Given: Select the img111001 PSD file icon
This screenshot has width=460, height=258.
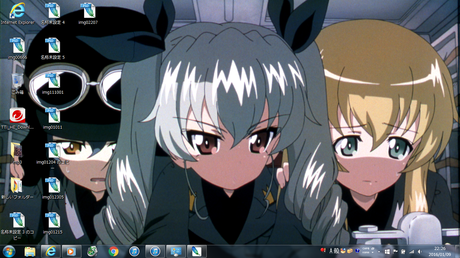Looking at the screenshot, I should [53, 83].
